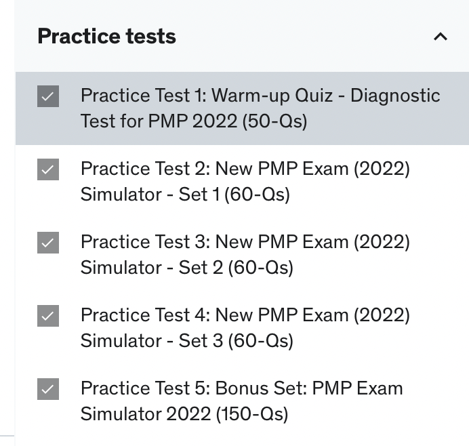
Task: Click "Simulator 2022 (150-Qs)" text
Action: tap(184, 414)
